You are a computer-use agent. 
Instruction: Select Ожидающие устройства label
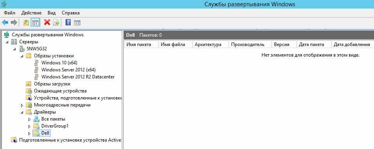(x=61, y=91)
